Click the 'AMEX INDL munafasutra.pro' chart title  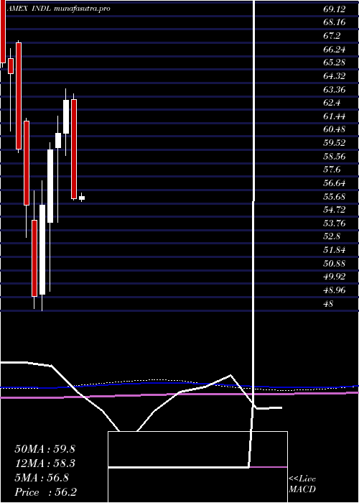[59, 9]
